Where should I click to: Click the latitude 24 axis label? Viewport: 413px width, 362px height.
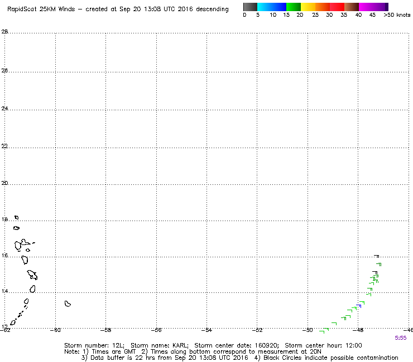(4, 108)
